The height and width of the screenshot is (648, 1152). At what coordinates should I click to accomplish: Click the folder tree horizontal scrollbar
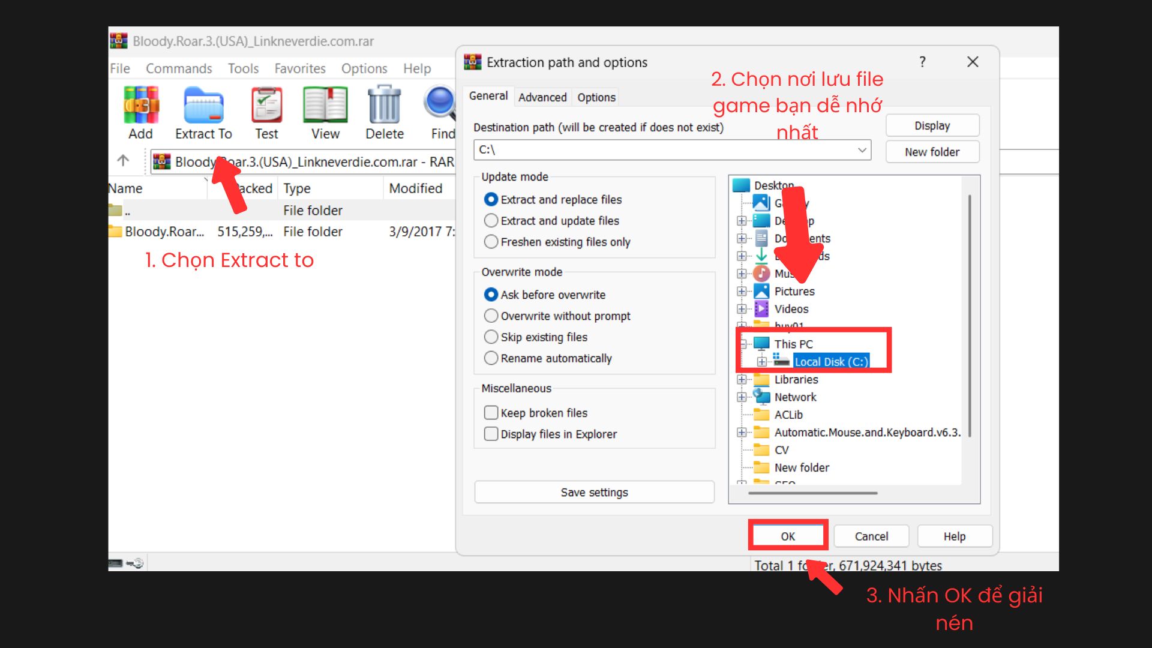(813, 493)
